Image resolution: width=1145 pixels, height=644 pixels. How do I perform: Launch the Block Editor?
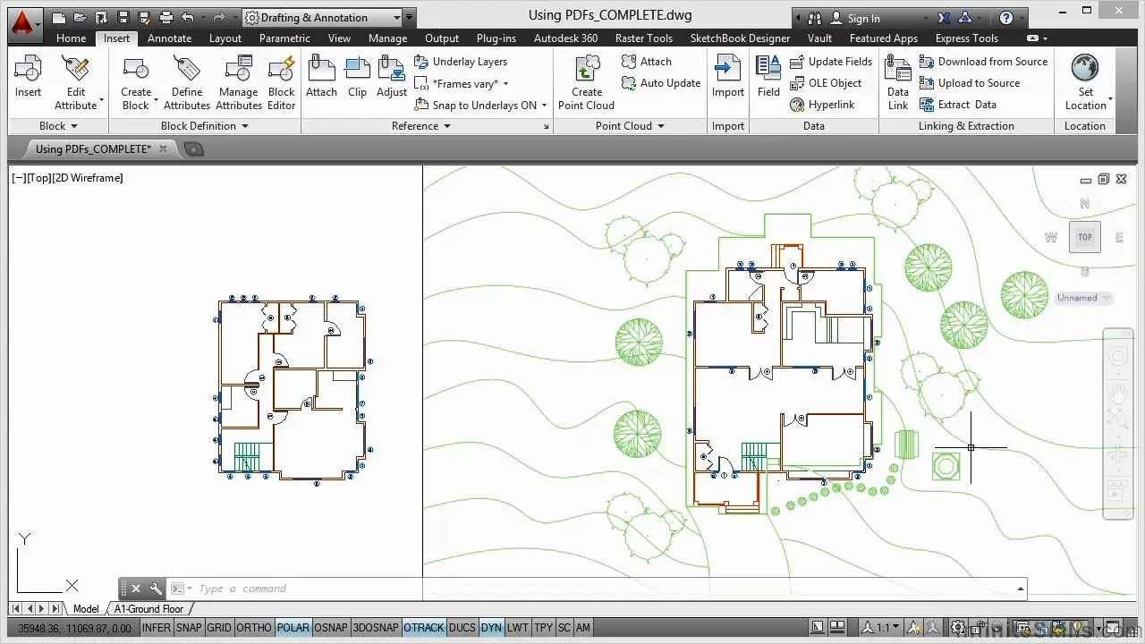[x=281, y=81]
